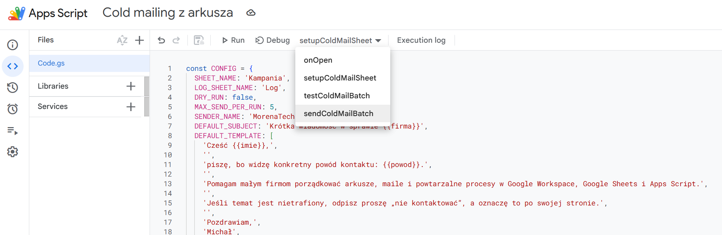Add a new file with plus icon

tap(139, 40)
